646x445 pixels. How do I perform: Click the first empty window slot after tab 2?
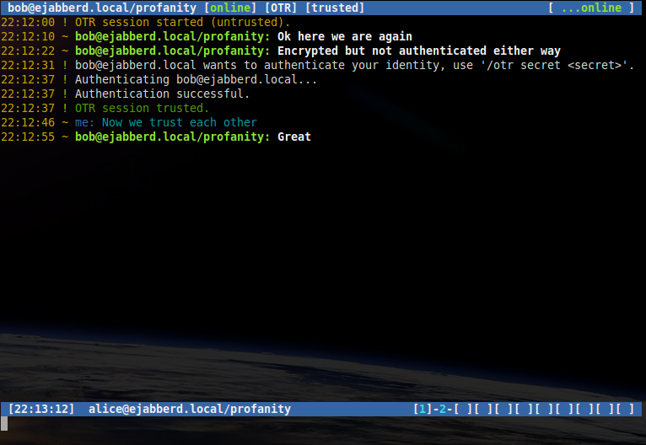click(461, 409)
